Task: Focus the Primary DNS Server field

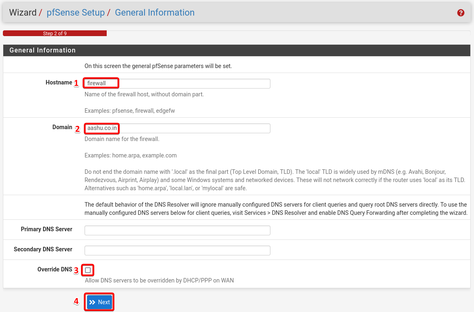Action: (x=177, y=230)
